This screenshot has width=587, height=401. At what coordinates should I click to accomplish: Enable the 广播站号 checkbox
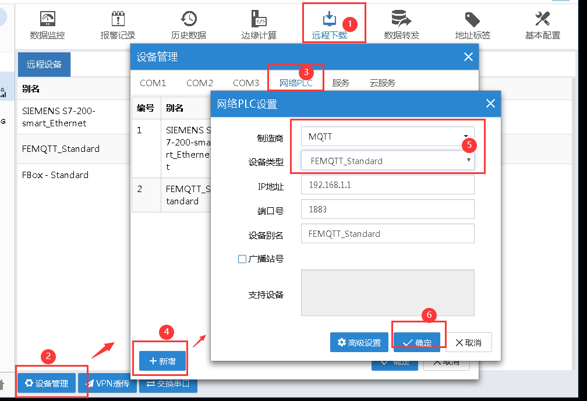coord(242,259)
